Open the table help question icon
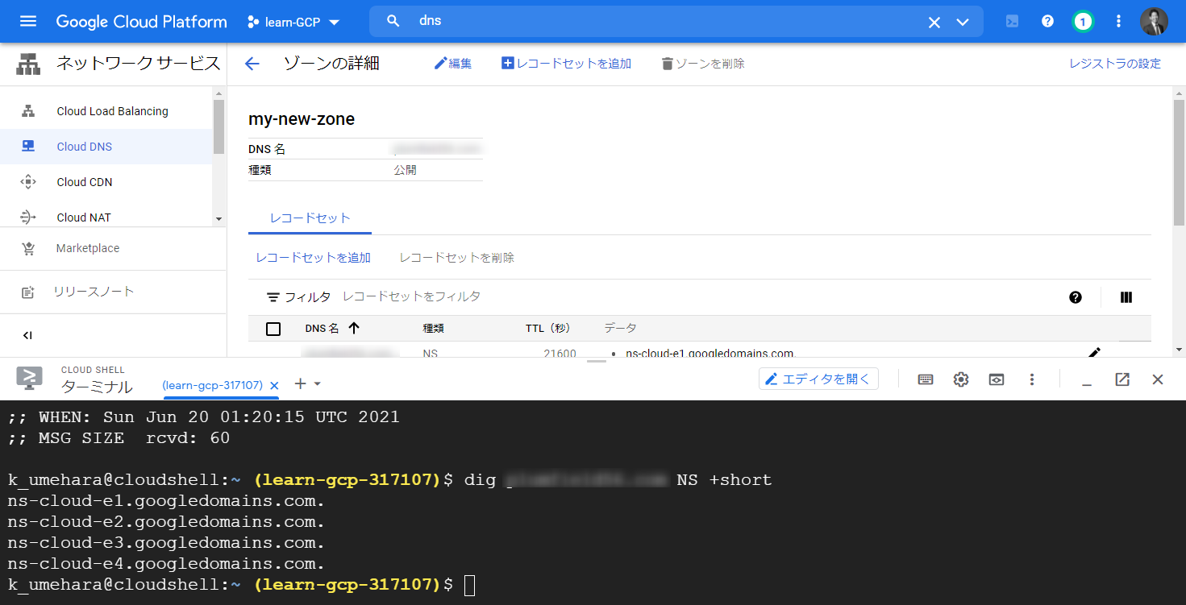The height and width of the screenshot is (605, 1186). pos(1076,297)
